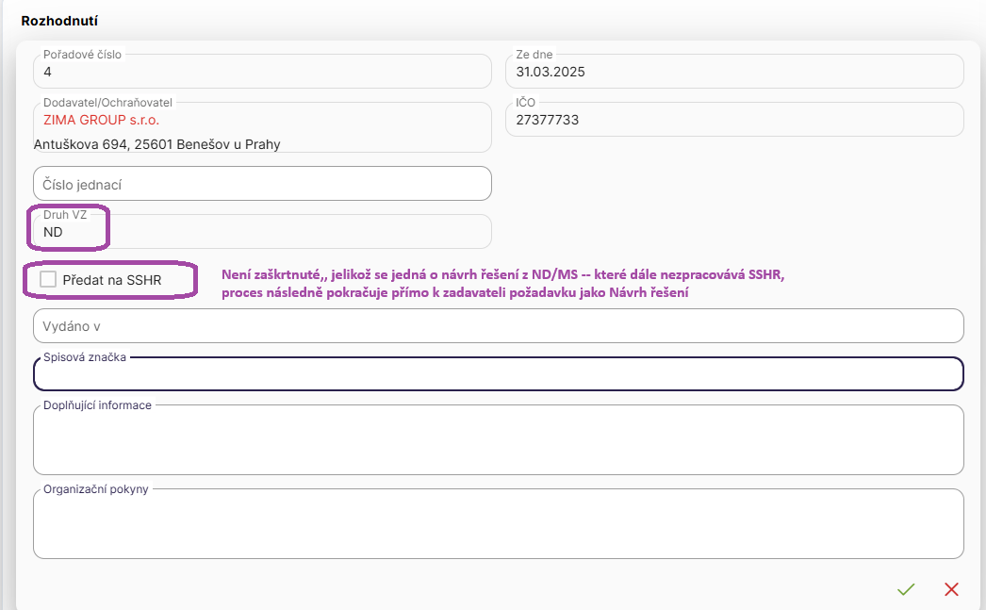Click the Vydáno v field
986x610 pixels.
click(x=498, y=326)
